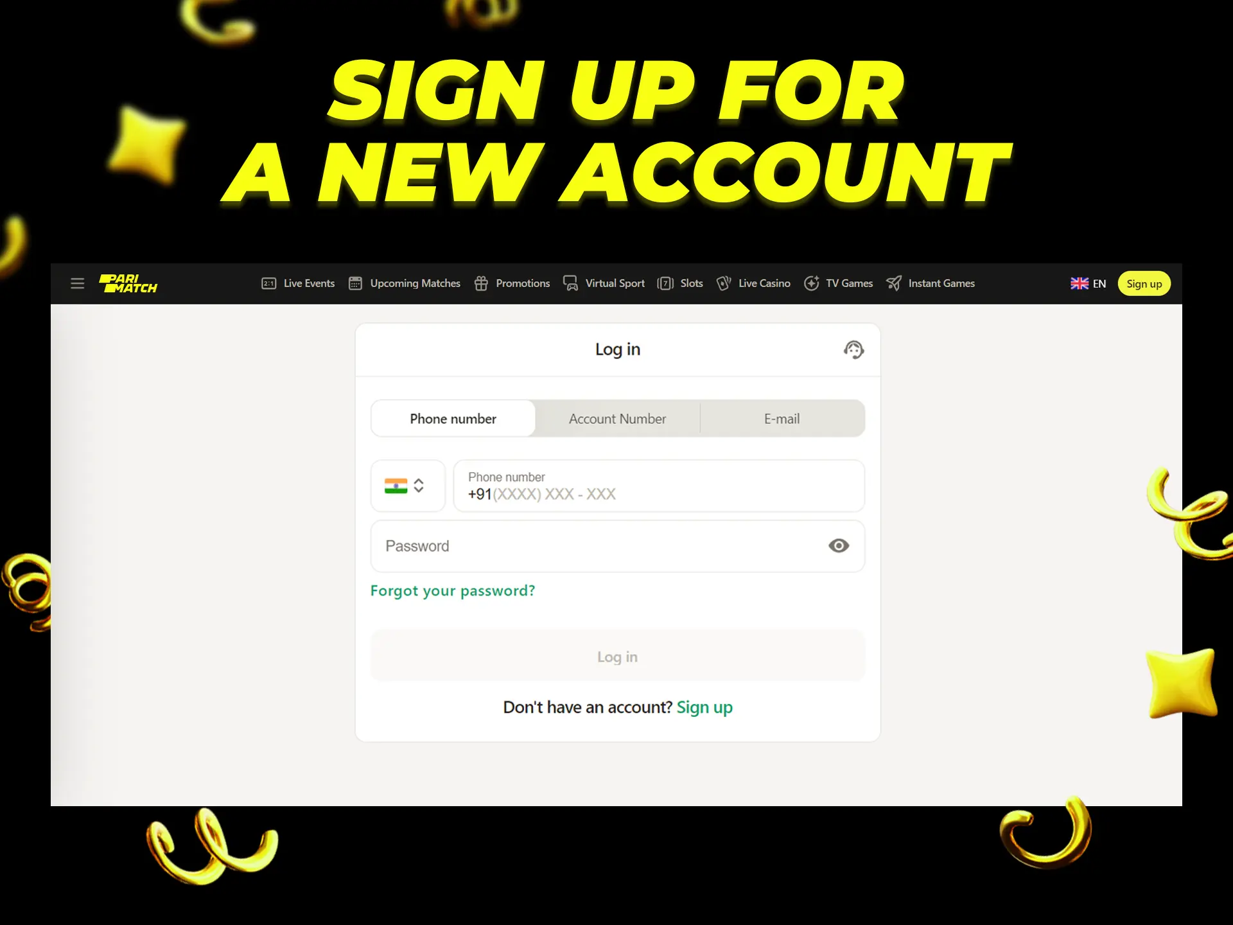Click support headset icon
This screenshot has height=925, width=1233.
pos(853,350)
